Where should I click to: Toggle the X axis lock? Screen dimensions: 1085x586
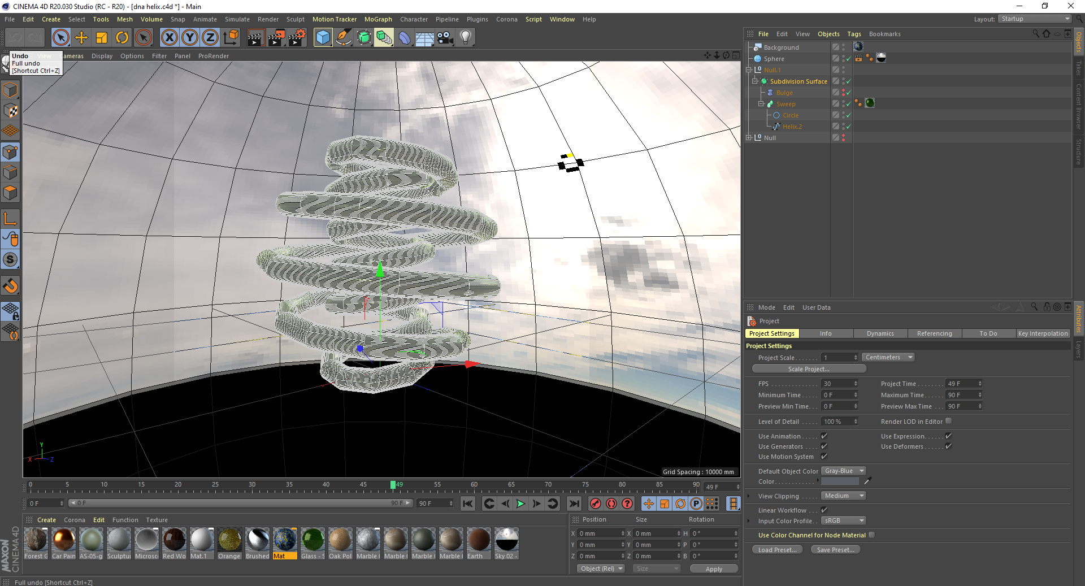click(169, 38)
